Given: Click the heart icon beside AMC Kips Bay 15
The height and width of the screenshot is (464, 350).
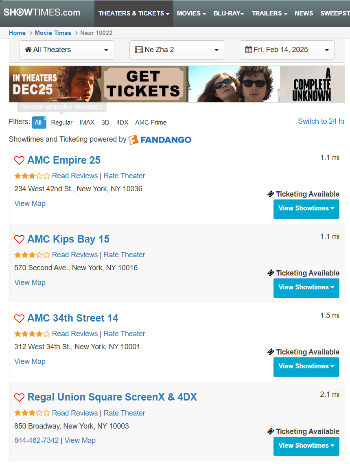Looking at the screenshot, I should coord(19,239).
